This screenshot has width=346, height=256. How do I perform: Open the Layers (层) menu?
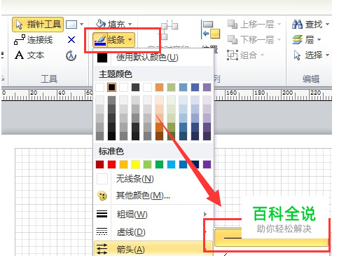(x=306, y=39)
